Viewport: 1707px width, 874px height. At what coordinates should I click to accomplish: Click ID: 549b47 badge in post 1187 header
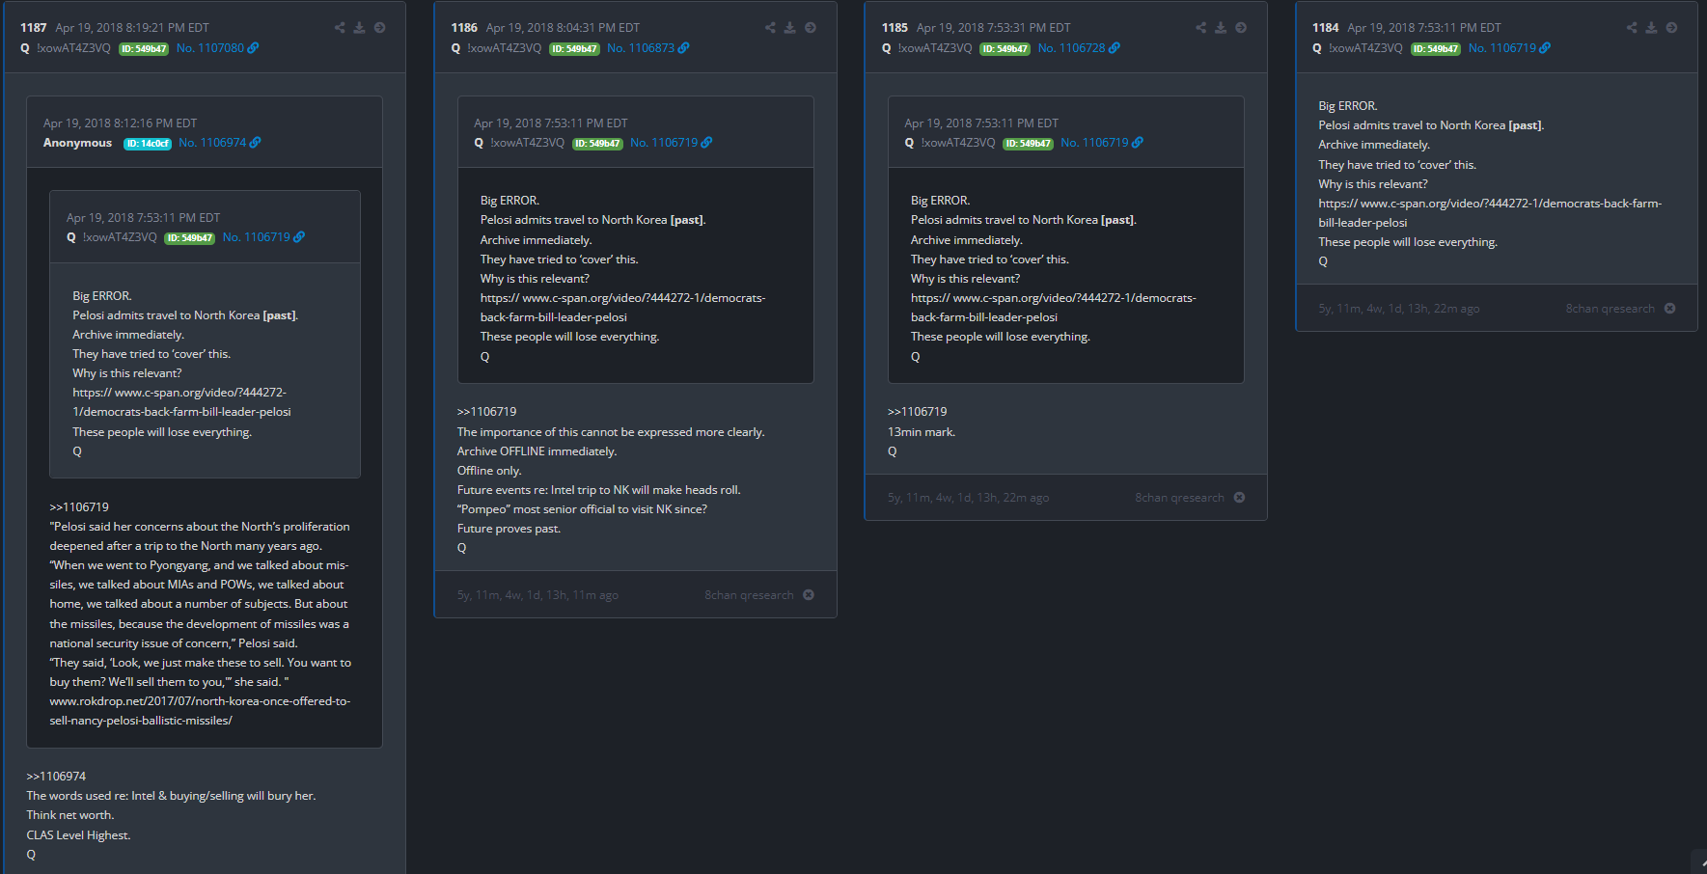tap(144, 49)
